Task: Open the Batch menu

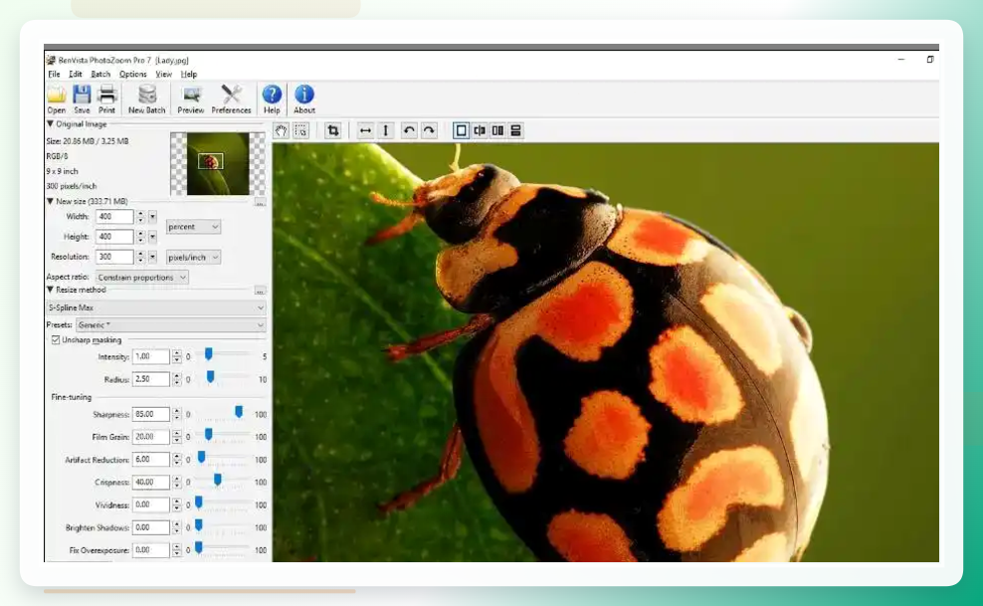Action: 100,74
